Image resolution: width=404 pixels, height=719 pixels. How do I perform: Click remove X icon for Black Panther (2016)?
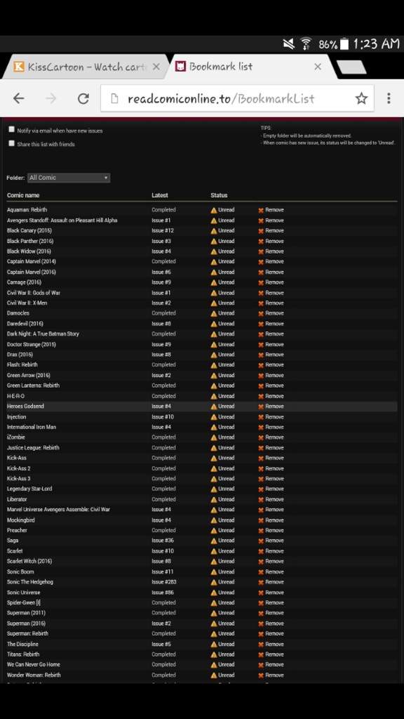(261, 242)
